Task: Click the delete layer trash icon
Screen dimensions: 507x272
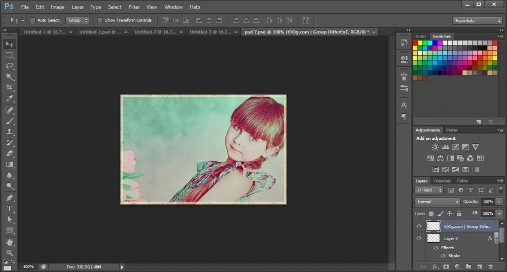Action: 490,266
